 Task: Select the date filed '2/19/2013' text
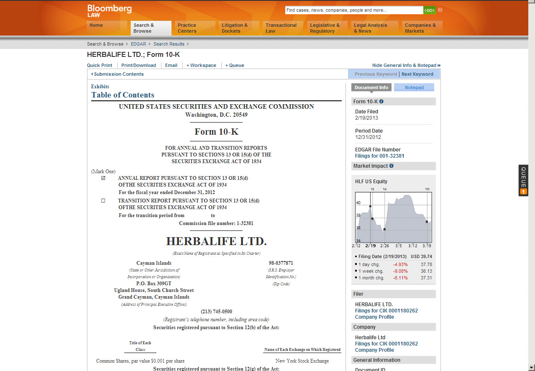(x=366, y=118)
